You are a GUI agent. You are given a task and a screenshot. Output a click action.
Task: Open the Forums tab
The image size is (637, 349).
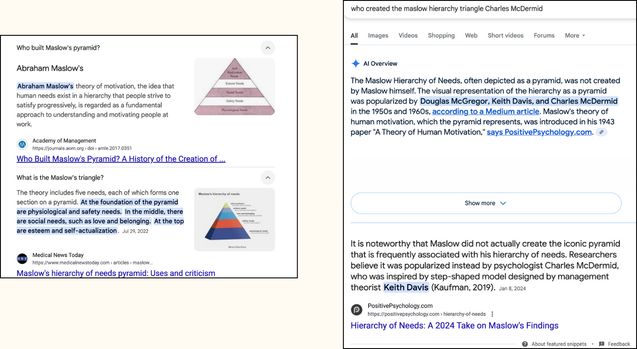[544, 35]
